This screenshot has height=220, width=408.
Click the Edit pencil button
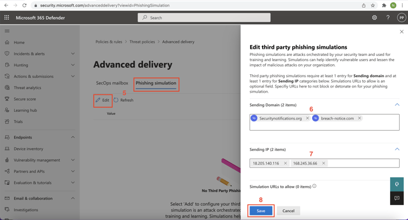click(102, 100)
